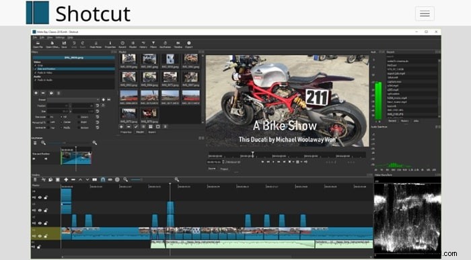Update the playlist item with check icon
471x260 pixels.
[136, 127]
